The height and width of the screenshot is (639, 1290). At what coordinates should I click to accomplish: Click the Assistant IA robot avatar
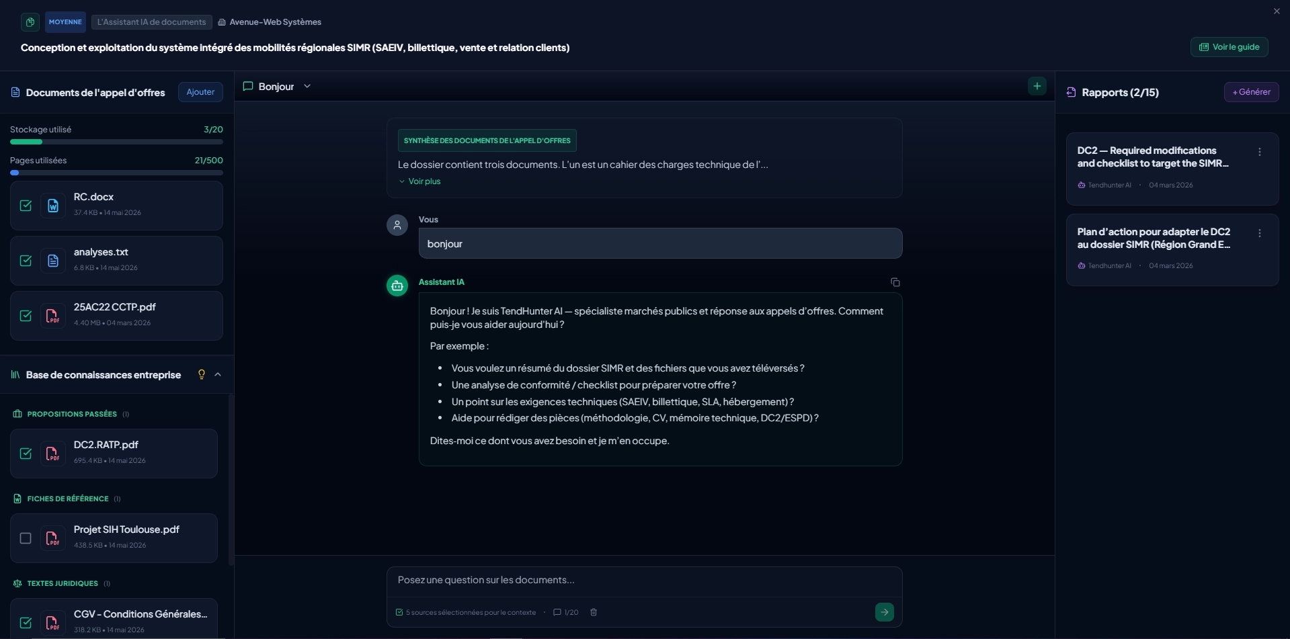(397, 286)
